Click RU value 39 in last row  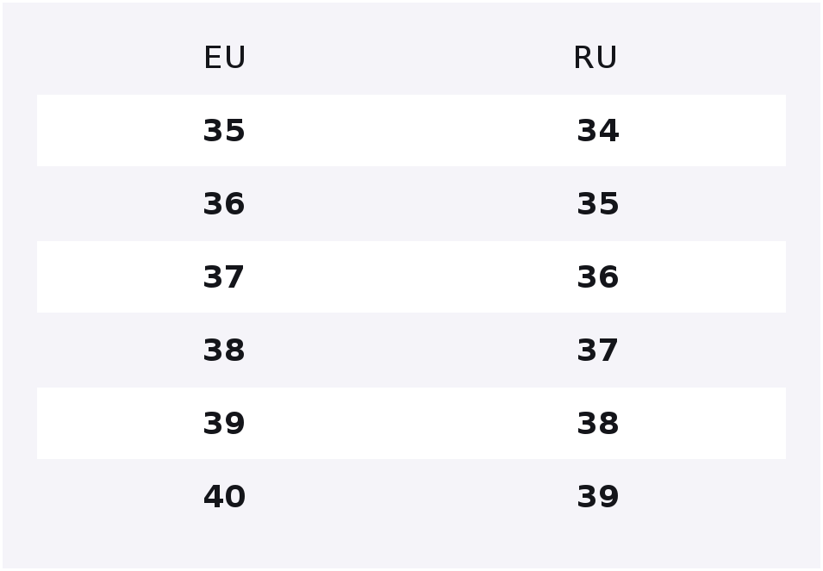[598, 497]
